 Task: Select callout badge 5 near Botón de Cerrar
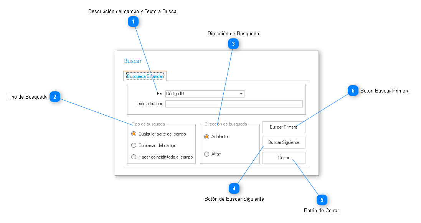[x=322, y=200]
